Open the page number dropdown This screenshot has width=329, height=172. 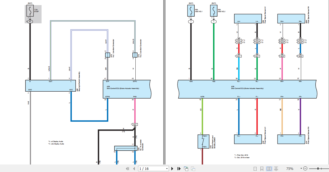(x=167, y=169)
